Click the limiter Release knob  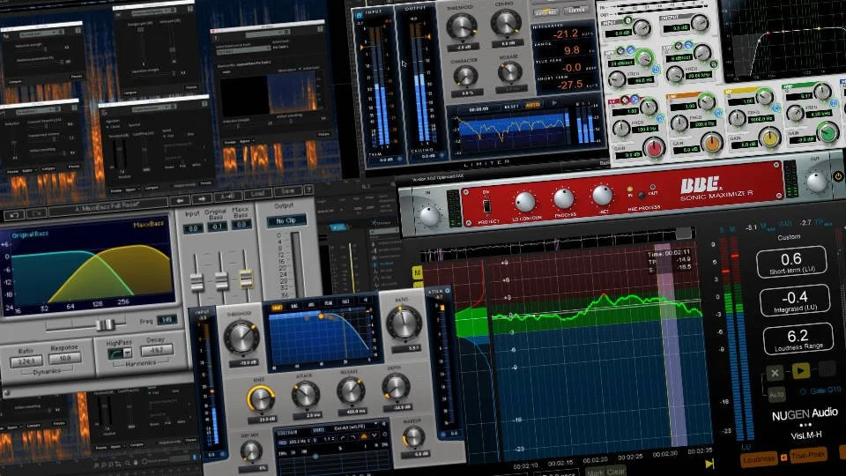(x=509, y=72)
